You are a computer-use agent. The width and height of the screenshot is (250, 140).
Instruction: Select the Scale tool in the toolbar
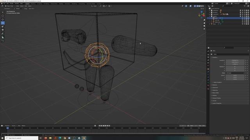click(x=3, y=26)
